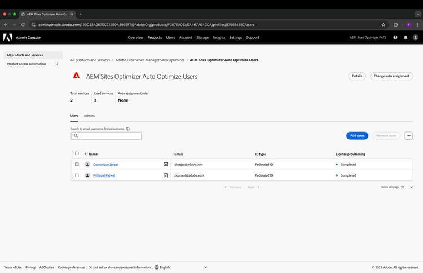
Task: Open Adobe Experience Manager Sites Optimizer breadcrumb
Action: click(x=149, y=60)
